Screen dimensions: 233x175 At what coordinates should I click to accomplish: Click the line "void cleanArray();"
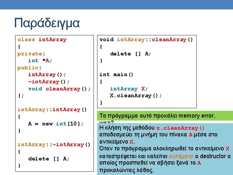[59, 89]
